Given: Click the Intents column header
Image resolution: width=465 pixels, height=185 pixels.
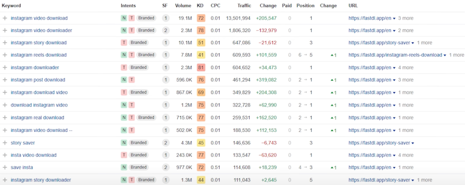Looking at the screenshot, I should [x=128, y=6].
